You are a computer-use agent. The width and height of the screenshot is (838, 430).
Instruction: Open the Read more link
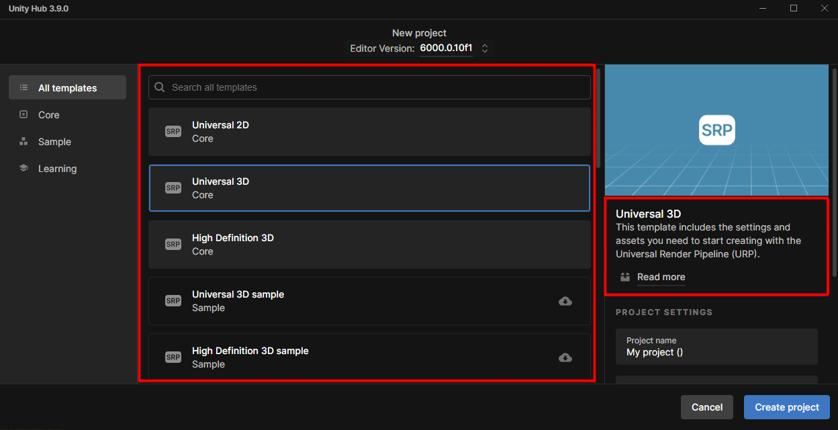point(661,277)
